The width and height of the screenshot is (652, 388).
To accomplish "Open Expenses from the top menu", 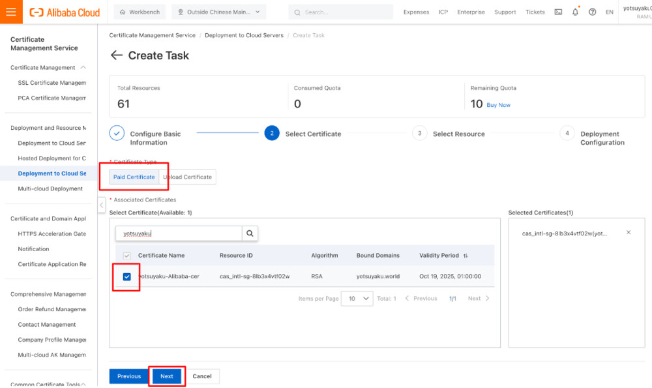I will [416, 11].
